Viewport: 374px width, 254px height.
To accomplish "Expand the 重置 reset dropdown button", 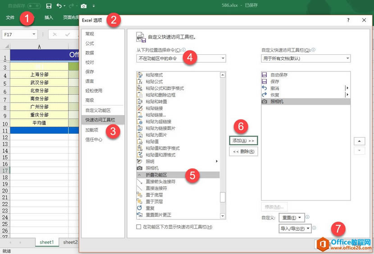I will (292, 218).
